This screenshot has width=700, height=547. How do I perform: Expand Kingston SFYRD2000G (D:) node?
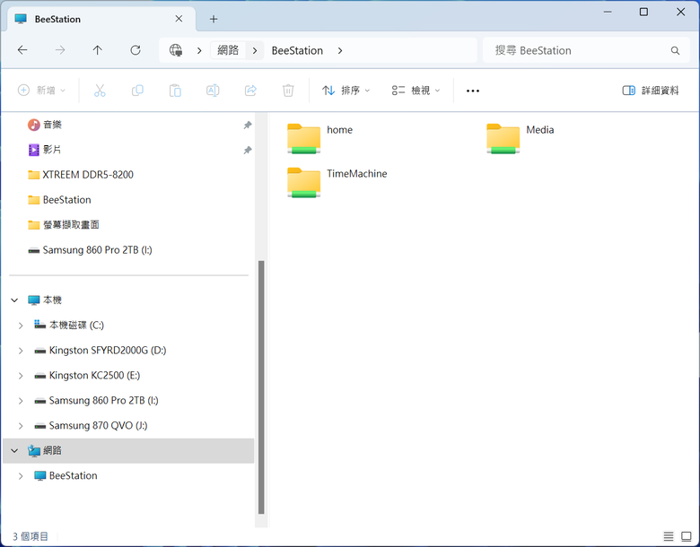(x=21, y=351)
